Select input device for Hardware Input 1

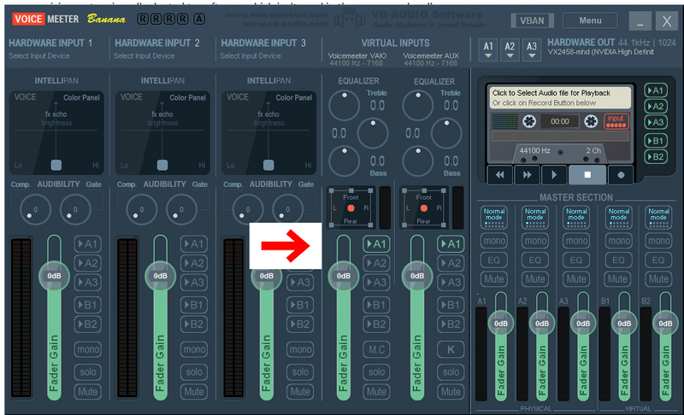(x=39, y=56)
